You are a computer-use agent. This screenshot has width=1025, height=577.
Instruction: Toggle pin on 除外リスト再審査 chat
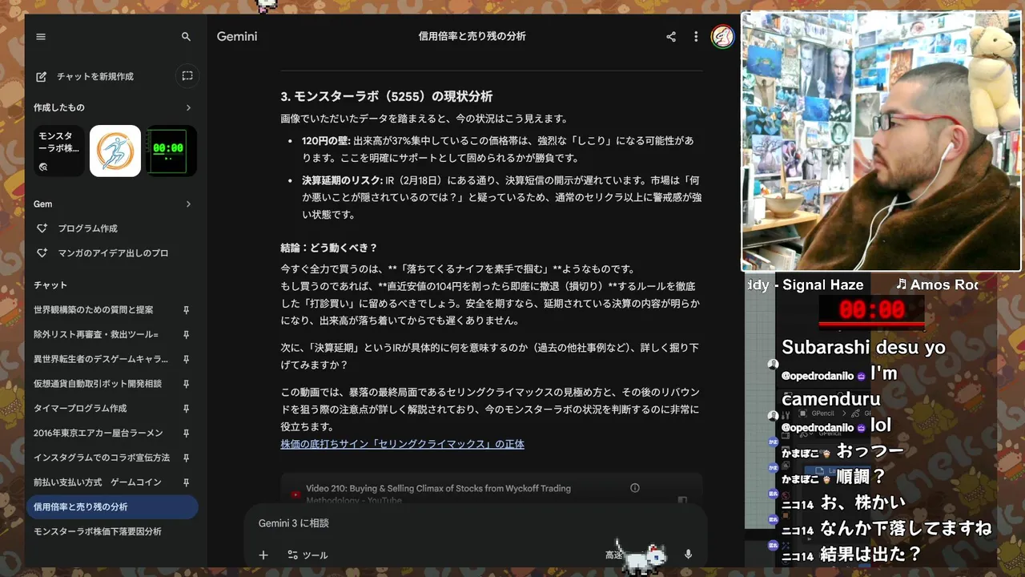tap(186, 334)
